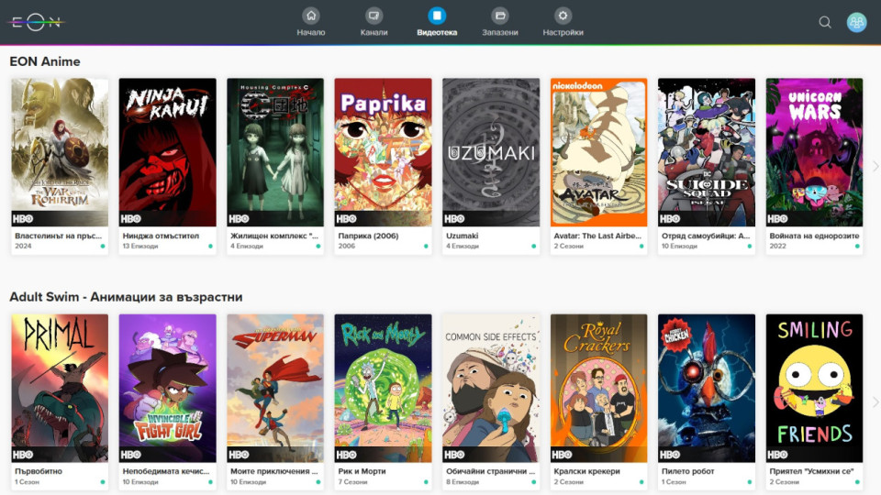881x495 pixels.
Task: Click the EON logo
Action: click(36, 22)
